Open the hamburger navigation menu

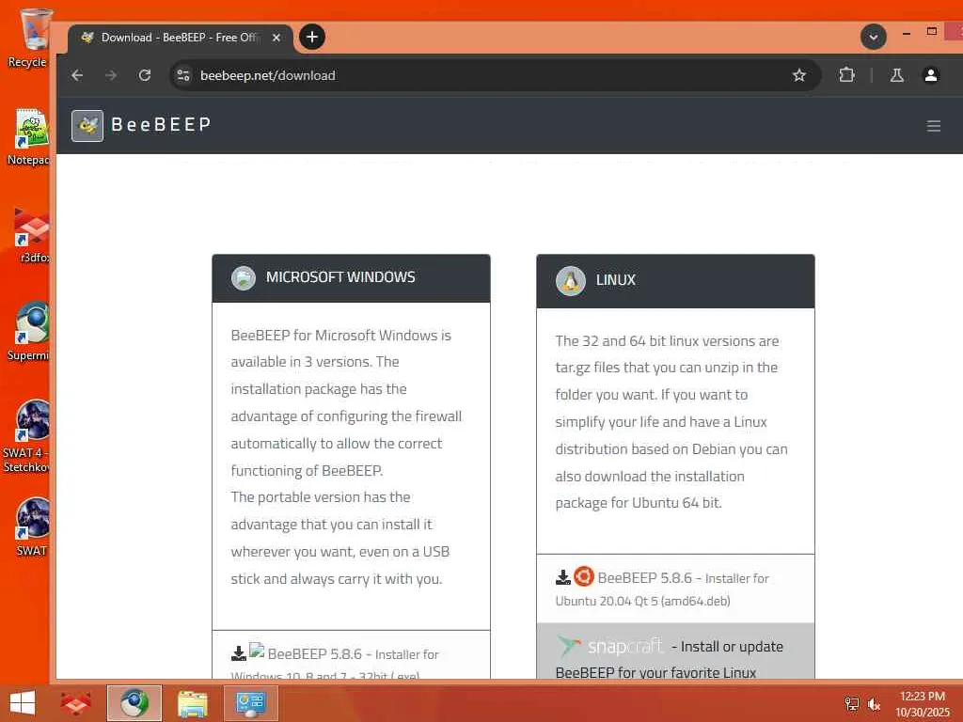[x=934, y=126]
